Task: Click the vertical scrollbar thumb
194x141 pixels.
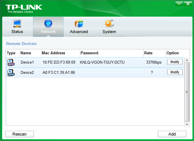Action: click(x=187, y=92)
